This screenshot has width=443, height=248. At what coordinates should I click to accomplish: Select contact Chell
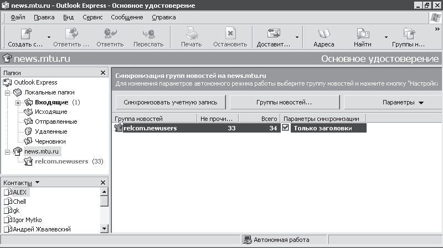coord(19,202)
